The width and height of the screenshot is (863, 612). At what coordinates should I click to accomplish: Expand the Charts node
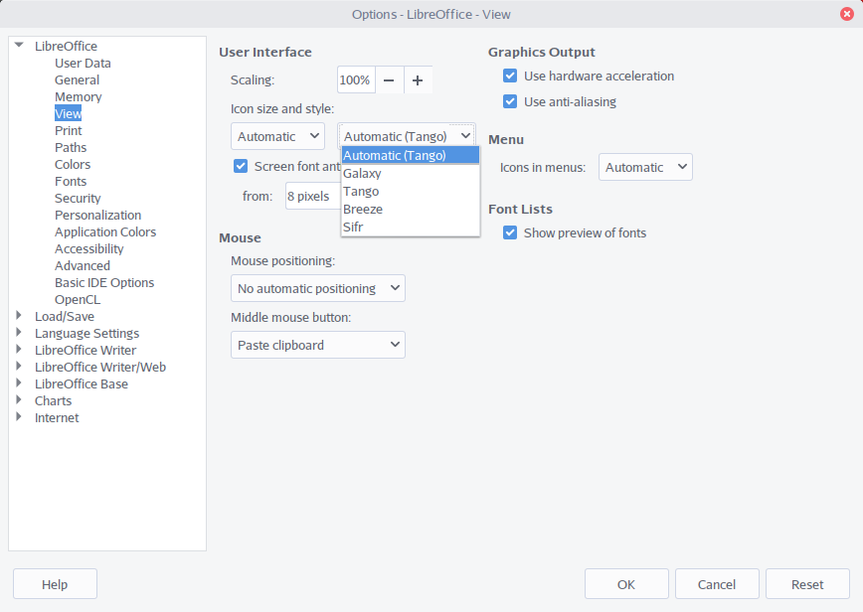pyautogui.click(x=19, y=400)
